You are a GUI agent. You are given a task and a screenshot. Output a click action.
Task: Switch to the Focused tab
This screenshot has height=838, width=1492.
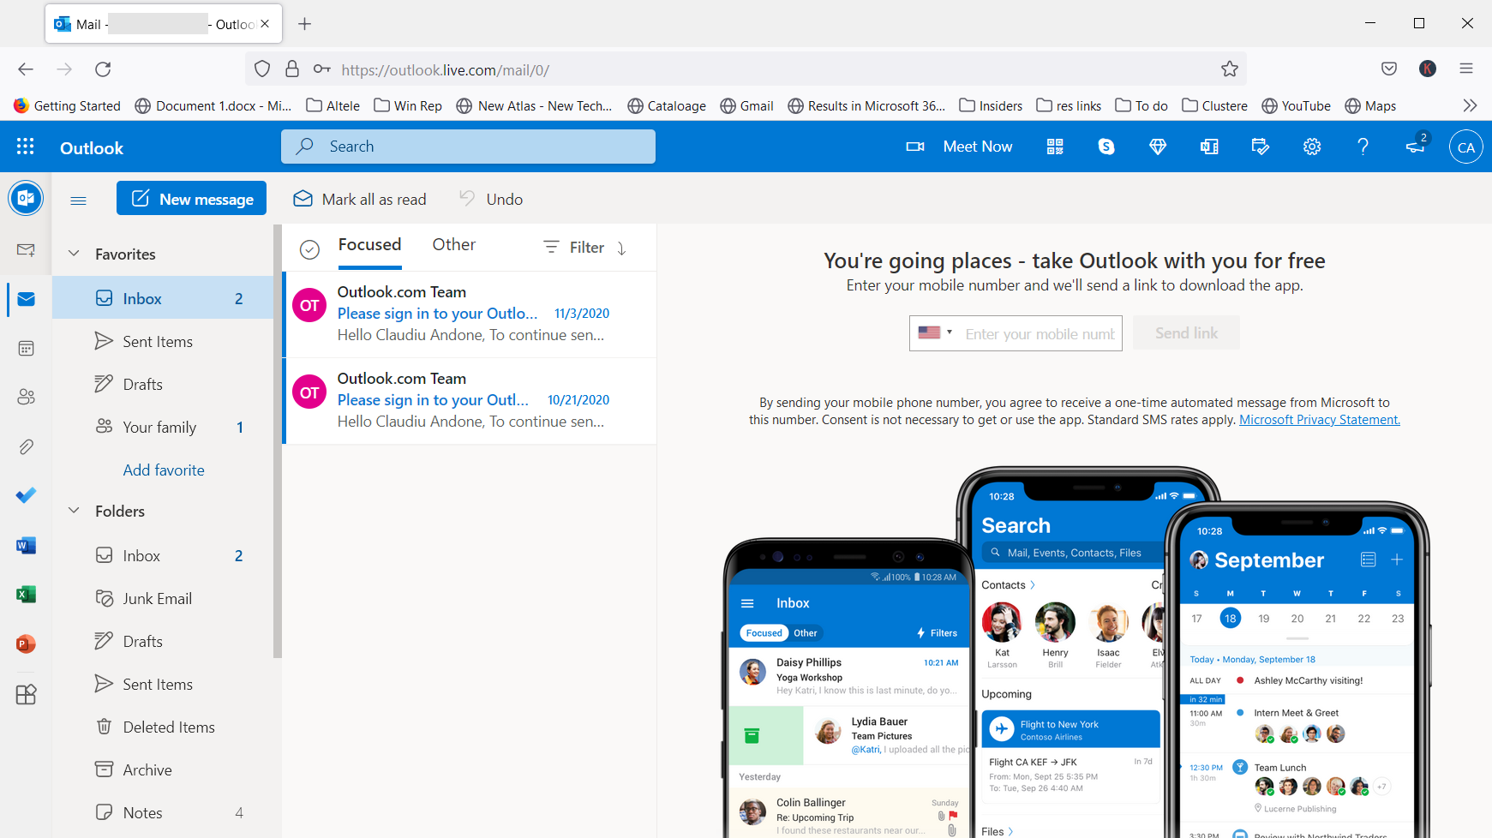[369, 245]
